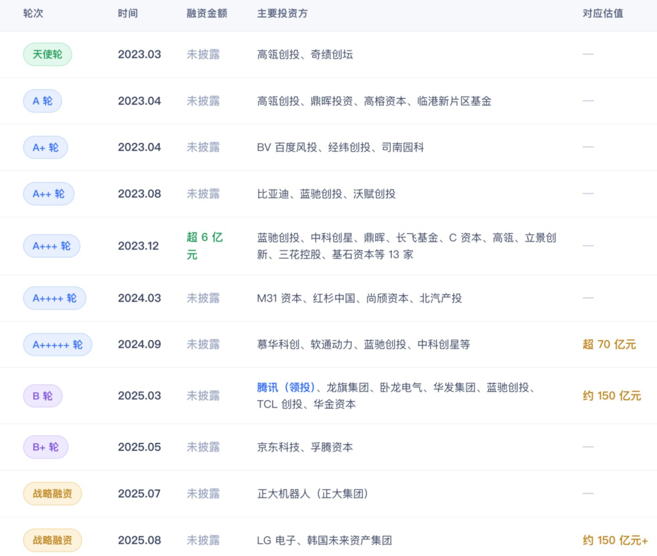
Task: Click investors 高瓴创投、奇绩创坛
Action: [x=305, y=54]
